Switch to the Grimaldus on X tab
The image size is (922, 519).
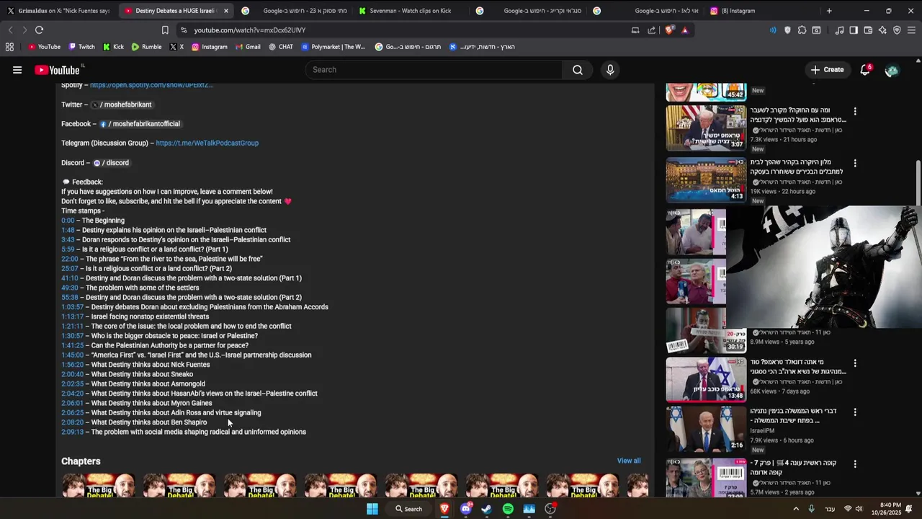59,11
